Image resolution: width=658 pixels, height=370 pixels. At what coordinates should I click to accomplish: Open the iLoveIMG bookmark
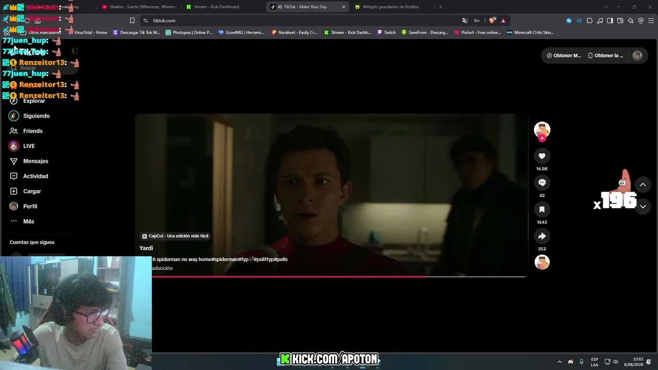[x=241, y=32]
